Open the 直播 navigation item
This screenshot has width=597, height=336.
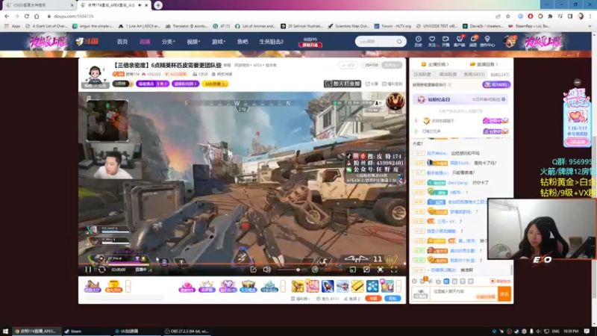(145, 42)
